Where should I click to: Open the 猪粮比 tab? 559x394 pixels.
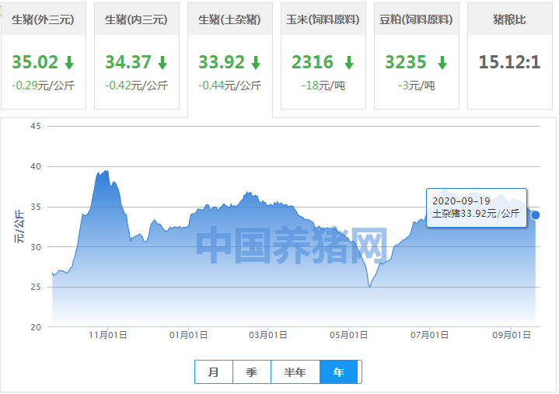(510, 56)
